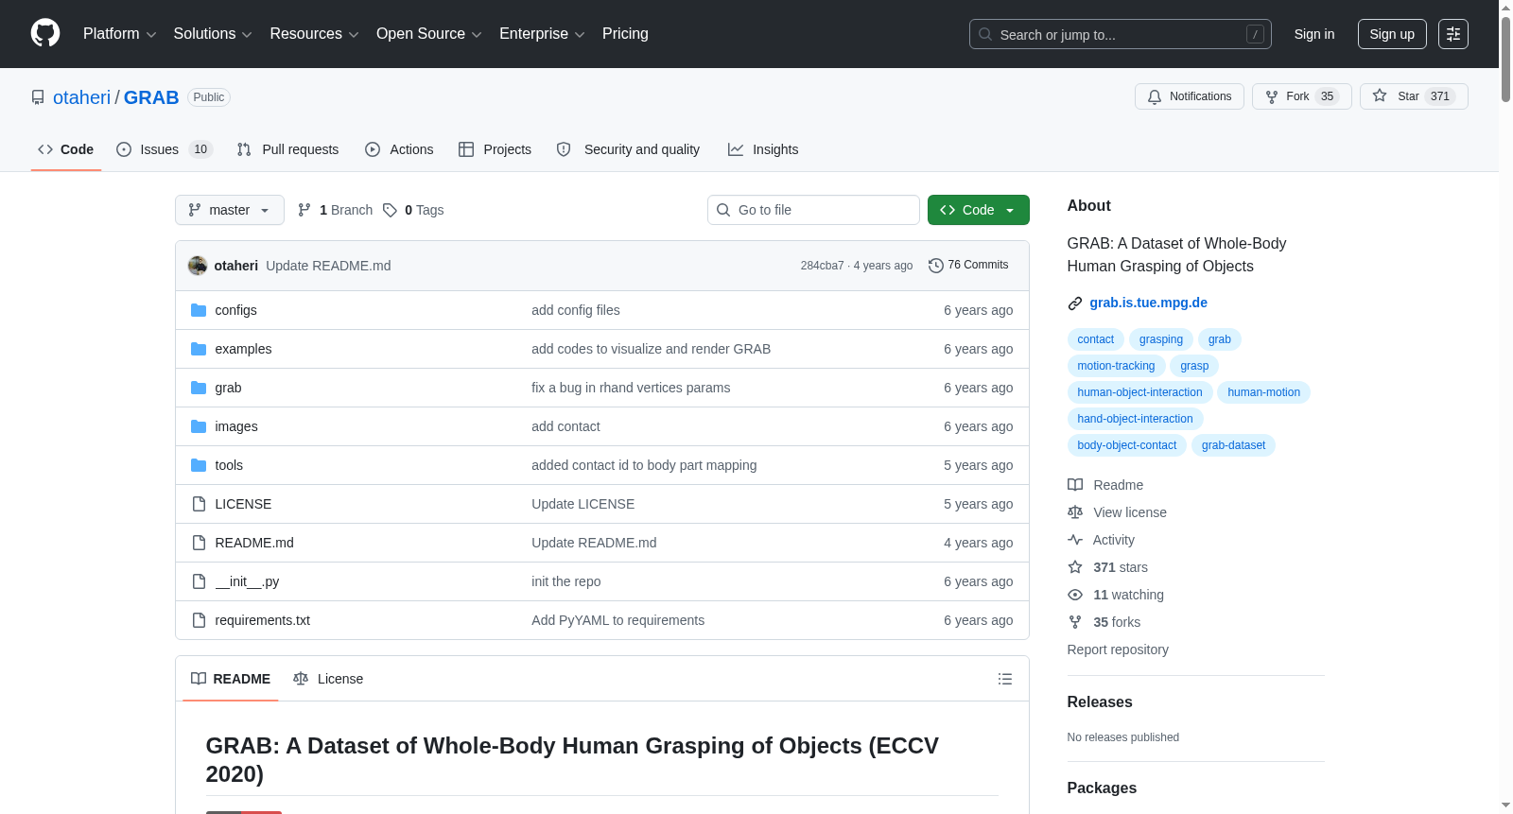Click the branch icon next to 1 Branch
1513x814 pixels.
pyautogui.click(x=304, y=210)
